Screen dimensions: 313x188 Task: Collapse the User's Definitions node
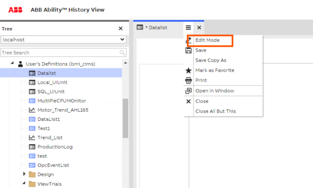point(12,63)
